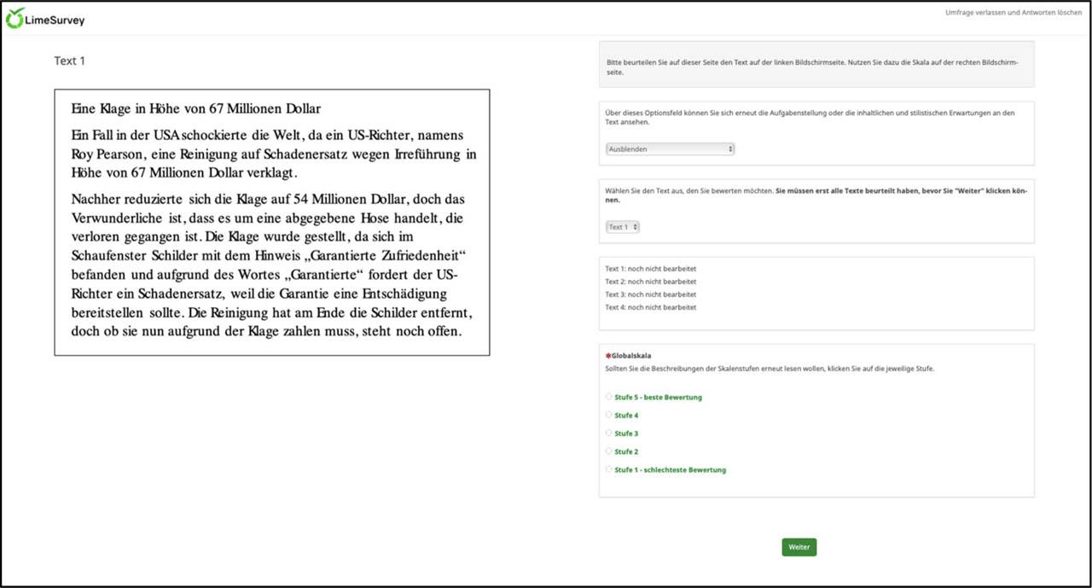The width and height of the screenshot is (1092, 588).
Task: Click status line Text 4: noch nicht bearbeitet
Action: 650,307
